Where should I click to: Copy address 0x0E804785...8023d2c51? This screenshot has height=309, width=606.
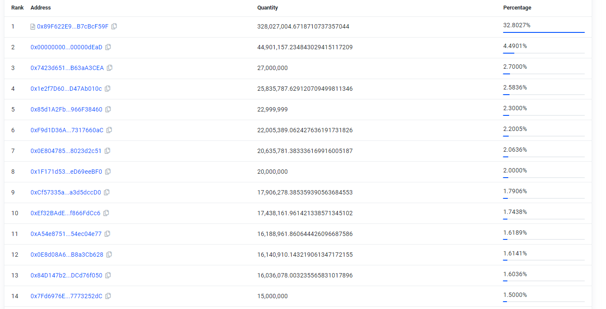[x=108, y=151]
